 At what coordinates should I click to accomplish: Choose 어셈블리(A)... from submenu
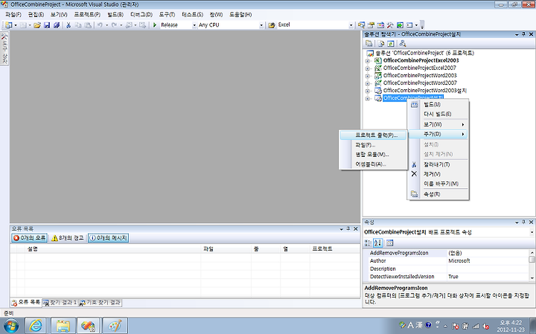(373, 164)
